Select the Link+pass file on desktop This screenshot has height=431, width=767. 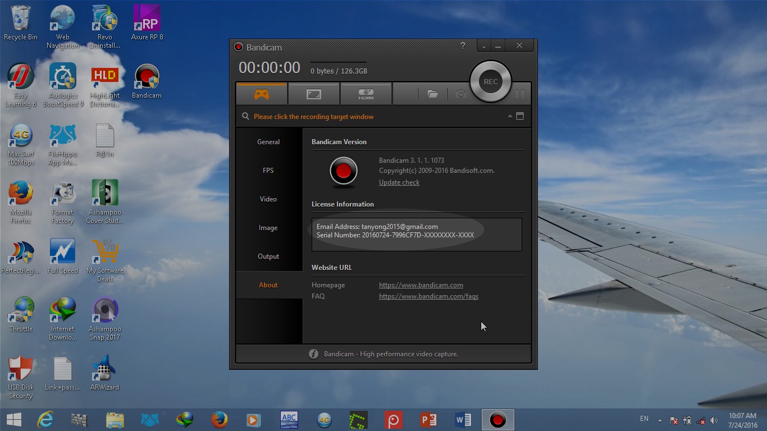[62, 374]
